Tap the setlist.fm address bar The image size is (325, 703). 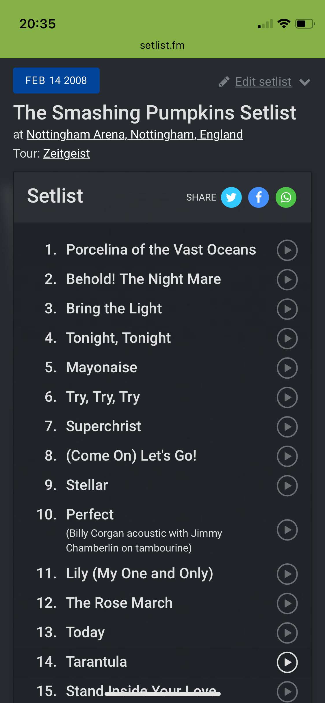(162, 45)
